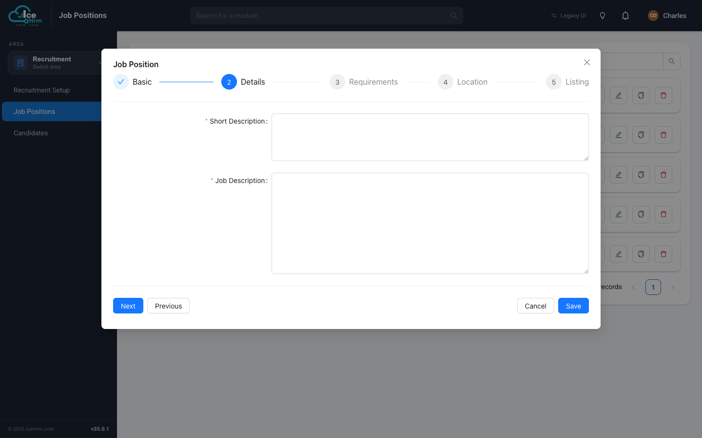Select the Basic completed step
This screenshot has height=438, width=702.
(x=133, y=82)
